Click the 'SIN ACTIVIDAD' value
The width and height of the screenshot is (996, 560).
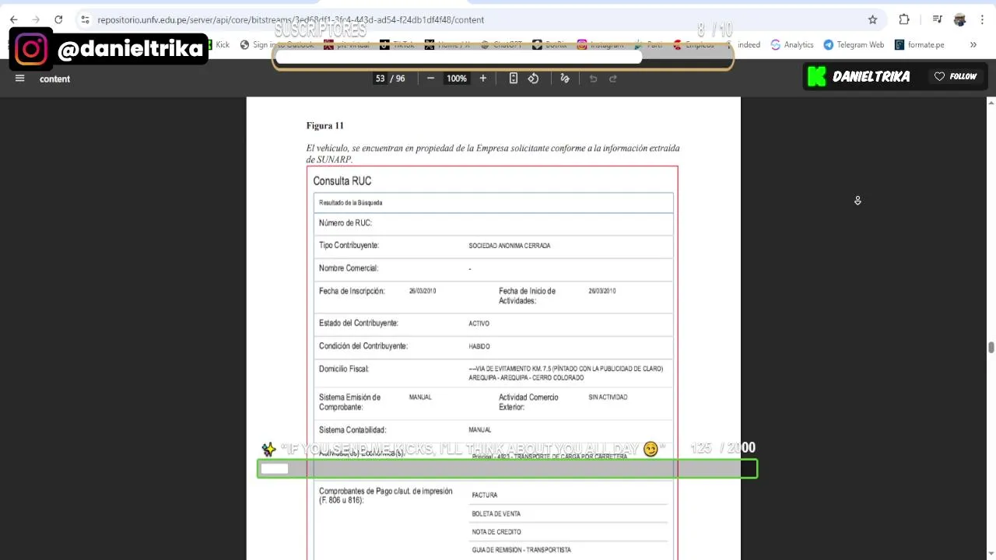608,397
